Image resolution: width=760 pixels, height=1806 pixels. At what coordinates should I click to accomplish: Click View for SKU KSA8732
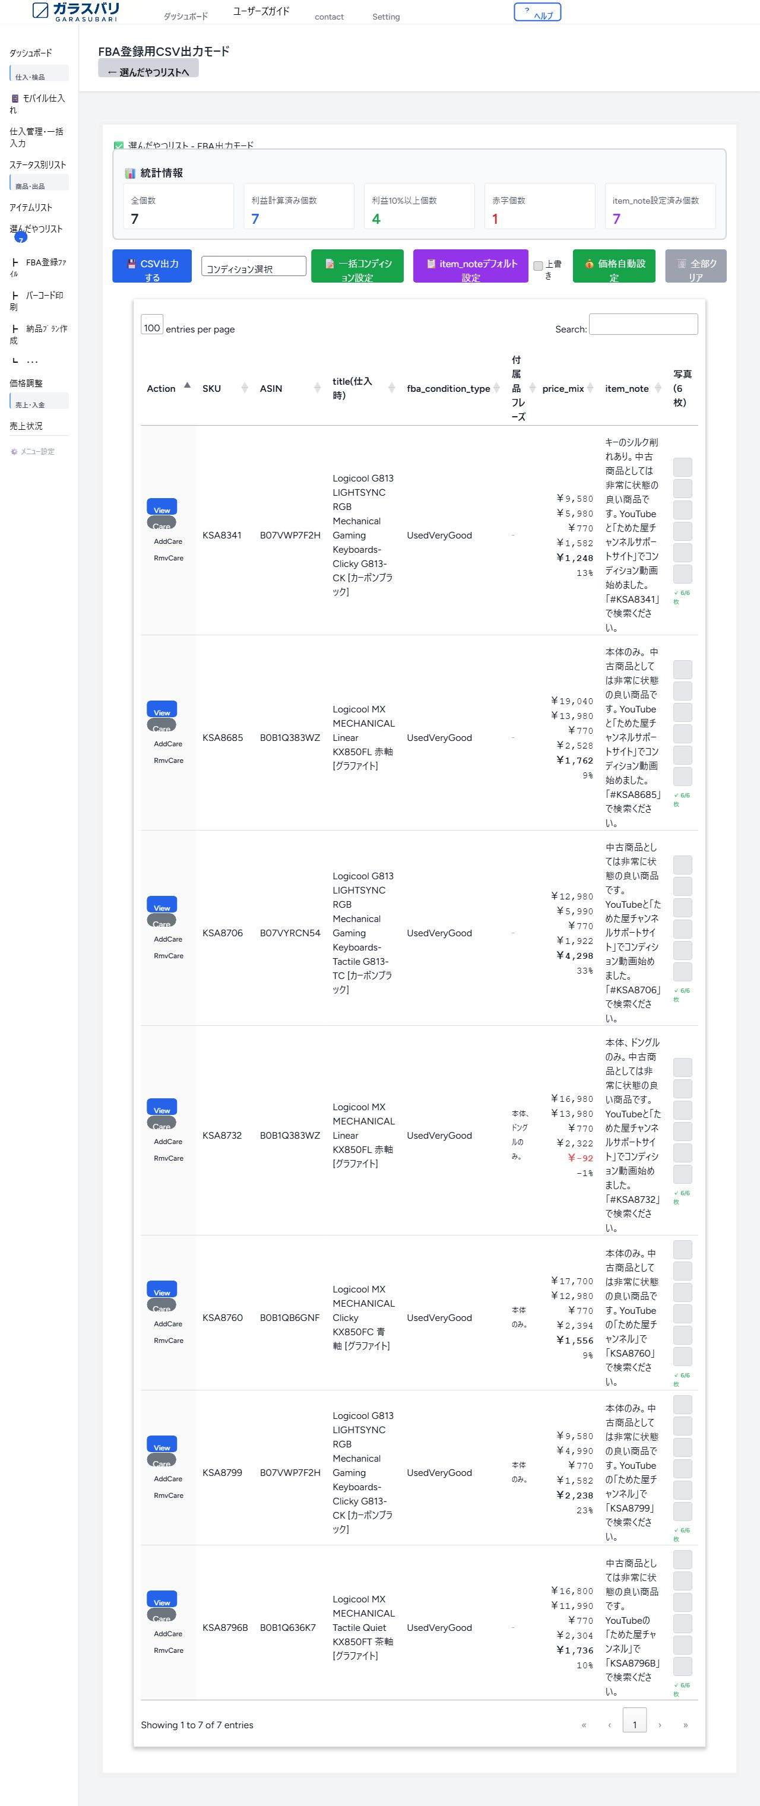[162, 1107]
